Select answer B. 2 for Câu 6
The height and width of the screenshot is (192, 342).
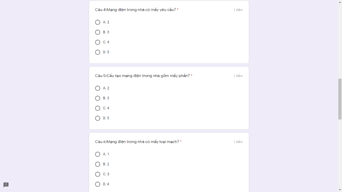click(98, 164)
